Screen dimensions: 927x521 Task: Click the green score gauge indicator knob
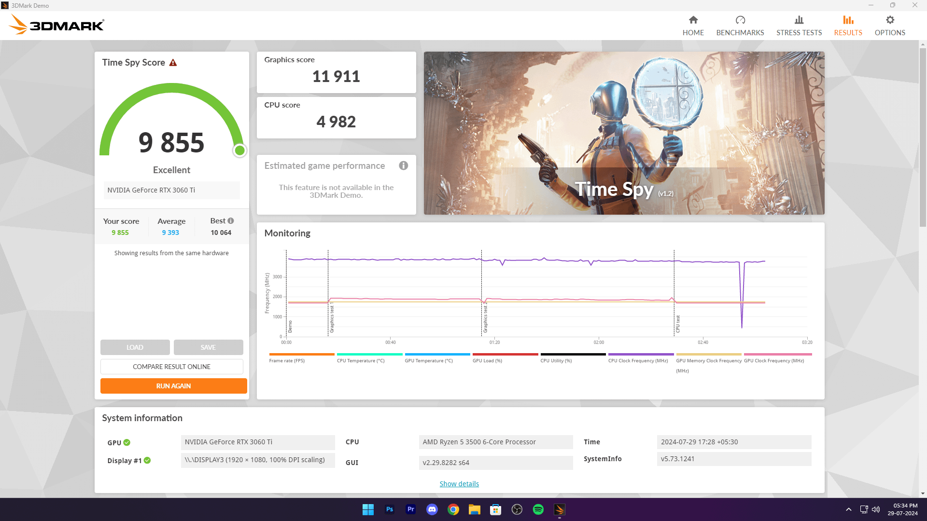[x=239, y=151]
